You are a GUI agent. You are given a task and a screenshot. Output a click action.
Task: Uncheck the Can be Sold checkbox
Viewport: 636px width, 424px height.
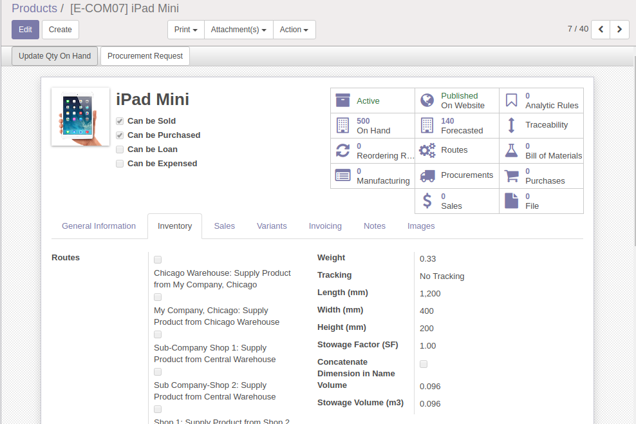(x=120, y=120)
